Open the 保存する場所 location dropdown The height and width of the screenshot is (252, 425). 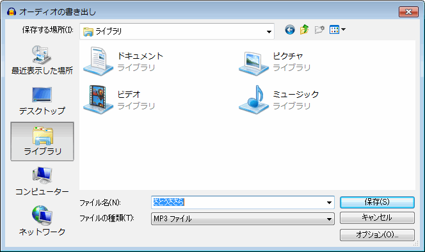177,31
